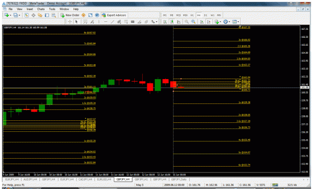Select the filled rectangle drawing tool
312x189 pixels.
tap(133, 22)
